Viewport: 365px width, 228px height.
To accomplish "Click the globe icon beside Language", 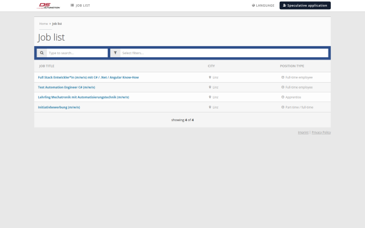I will (253, 5).
